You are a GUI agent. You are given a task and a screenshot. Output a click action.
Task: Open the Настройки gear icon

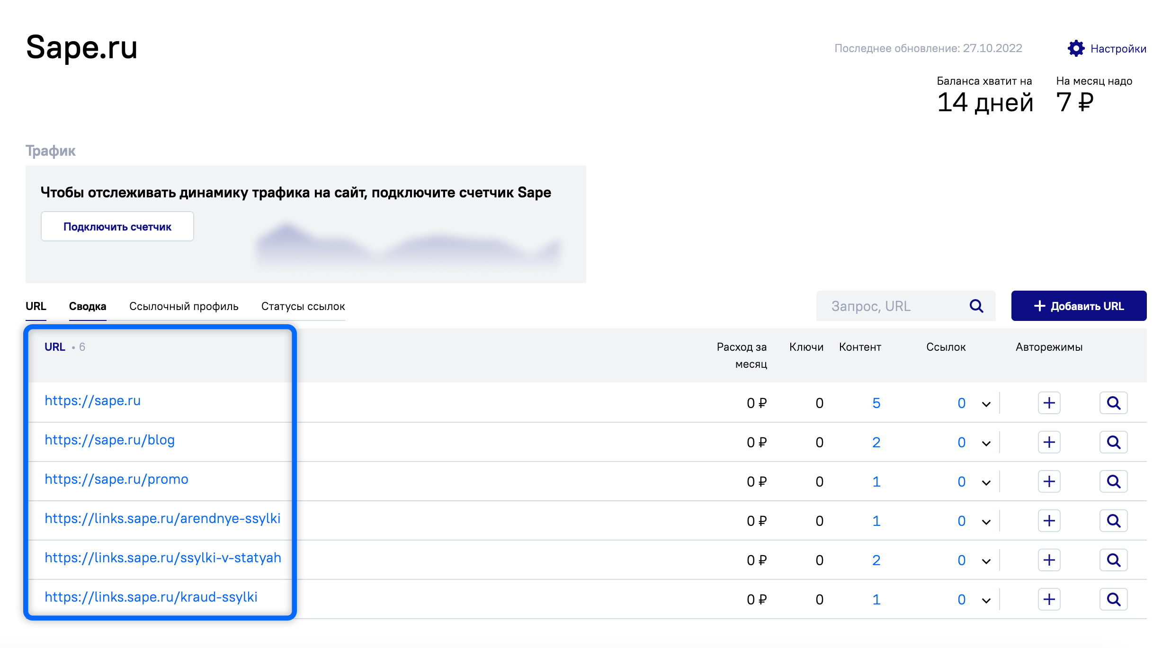pos(1076,48)
